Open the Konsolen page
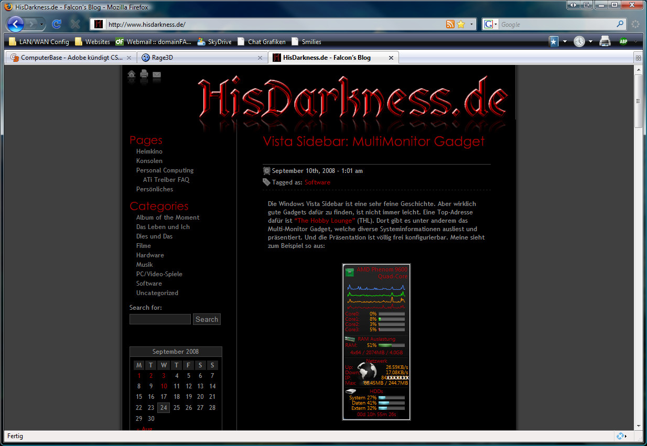Viewport: 647px width, 446px height. point(149,161)
